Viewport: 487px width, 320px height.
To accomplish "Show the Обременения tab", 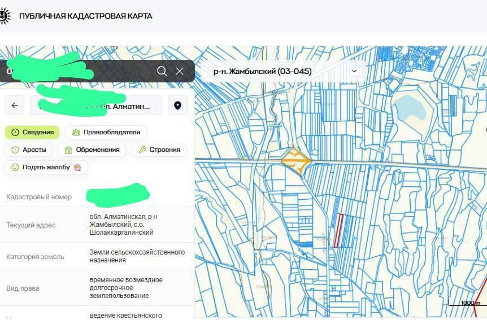I will pyautogui.click(x=92, y=150).
